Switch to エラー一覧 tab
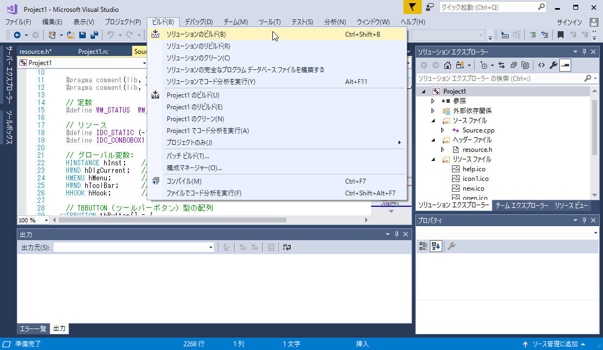The height and width of the screenshot is (350, 603). [x=33, y=328]
